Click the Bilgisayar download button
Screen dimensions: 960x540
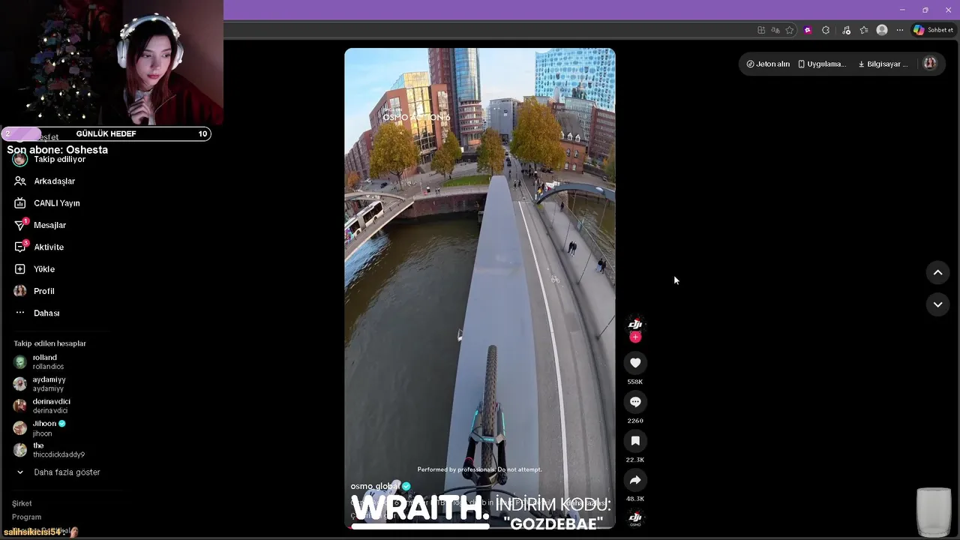point(883,64)
